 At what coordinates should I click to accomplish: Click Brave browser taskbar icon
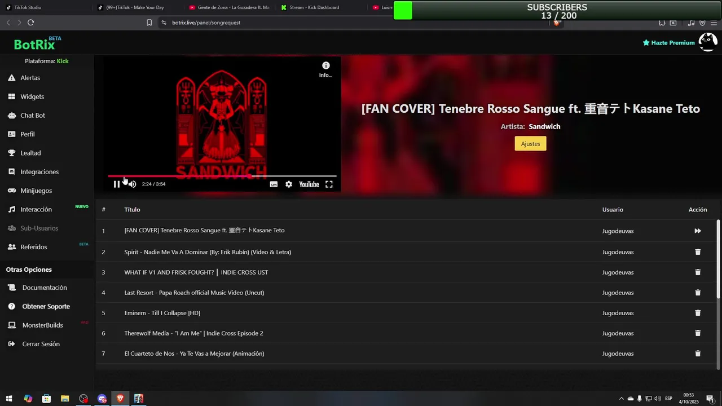[x=120, y=399]
